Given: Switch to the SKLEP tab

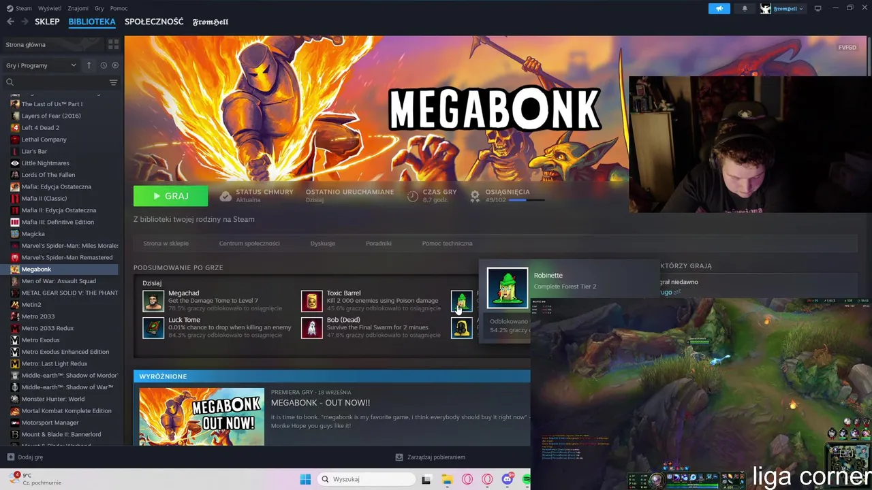Looking at the screenshot, I should click(47, 22).
